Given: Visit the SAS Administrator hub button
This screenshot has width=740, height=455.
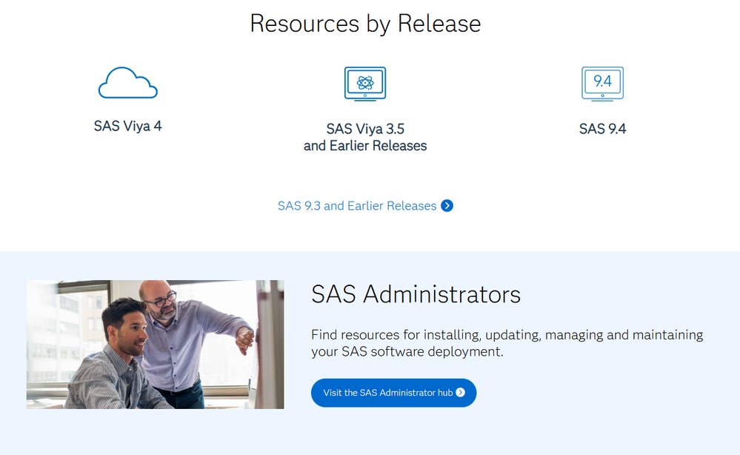Looking at the screenshot, I should point(393,393).
